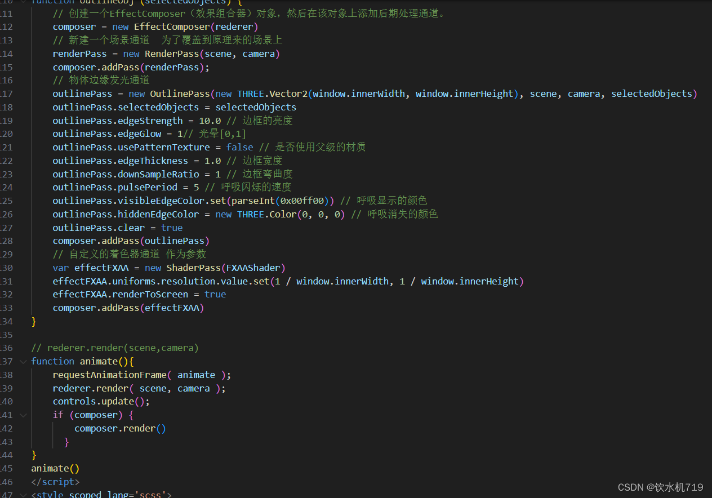Click the pulsePeriod property name

click(148, 187)
